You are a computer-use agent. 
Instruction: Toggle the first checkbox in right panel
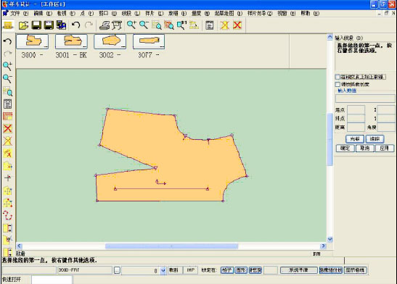[337, 77]
